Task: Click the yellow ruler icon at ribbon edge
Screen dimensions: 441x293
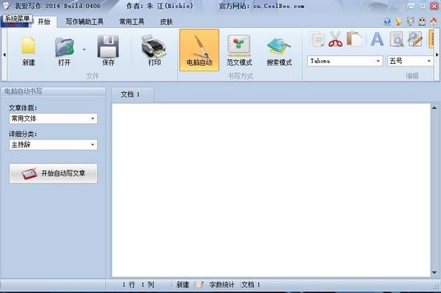Action: pyautogui.click(x=431, y=39)
